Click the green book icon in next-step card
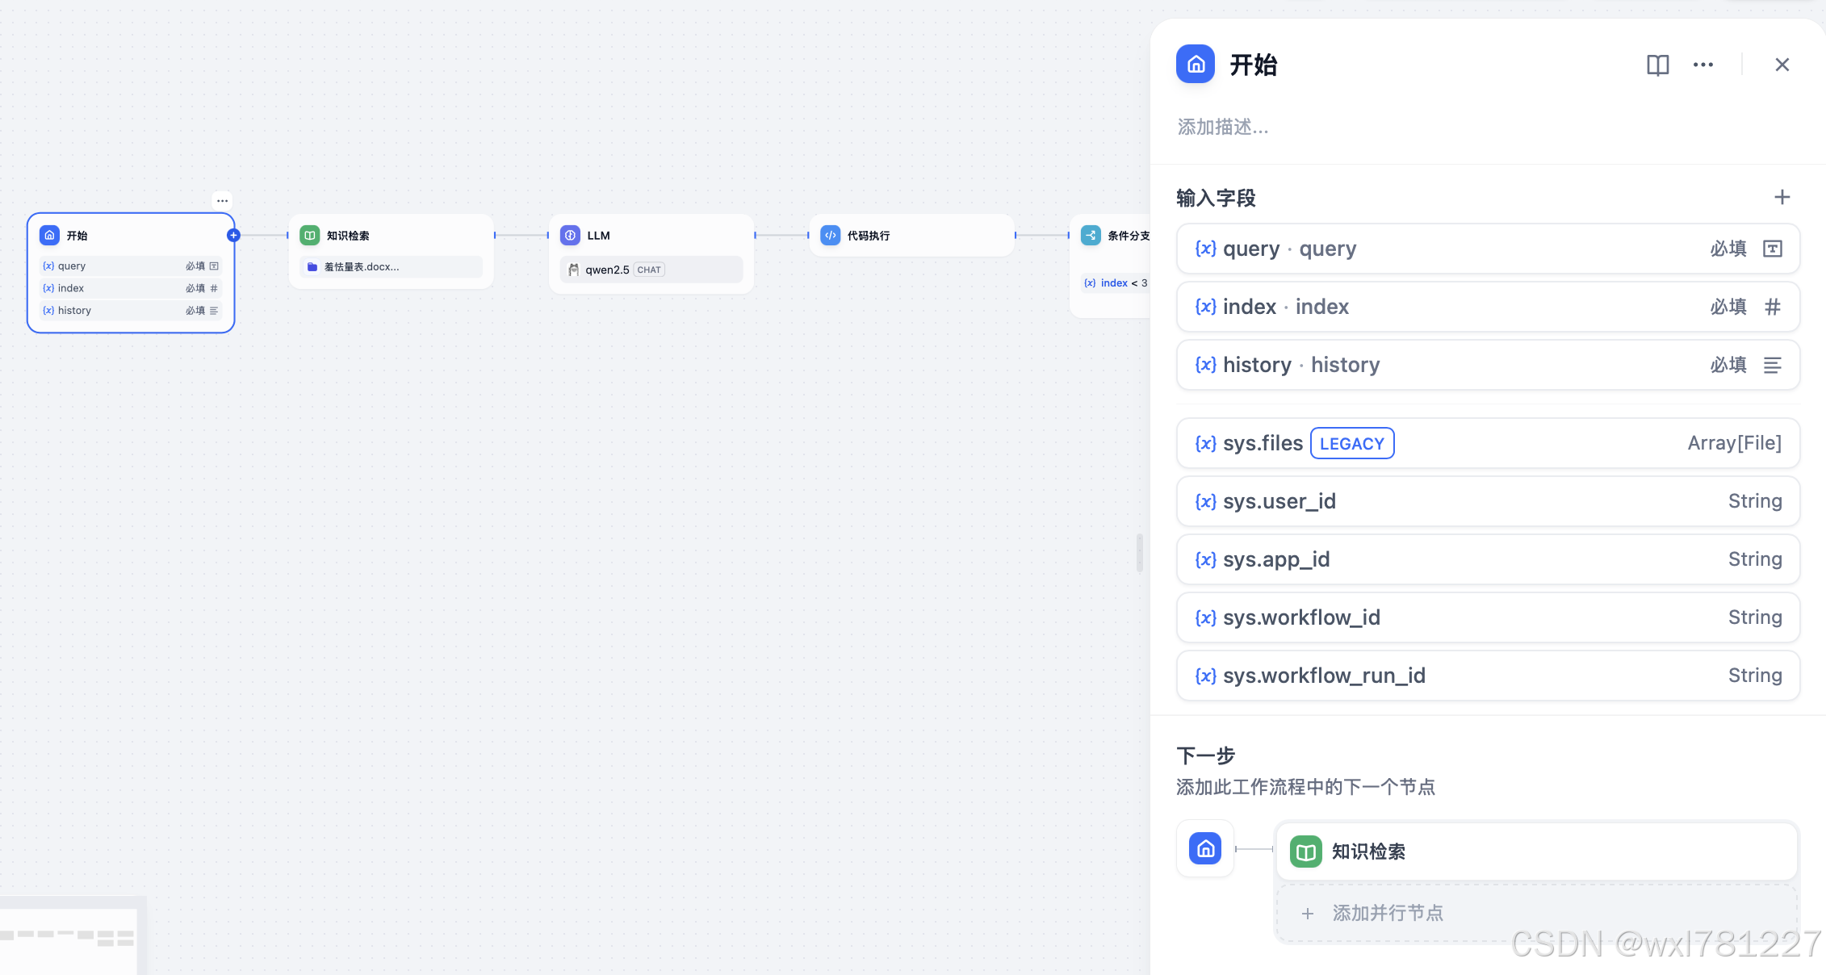The width and height of the screenshot is (1826, 975). tap(1305, 852)
